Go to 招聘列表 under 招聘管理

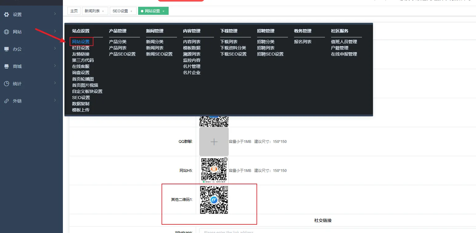click(266, 48)
